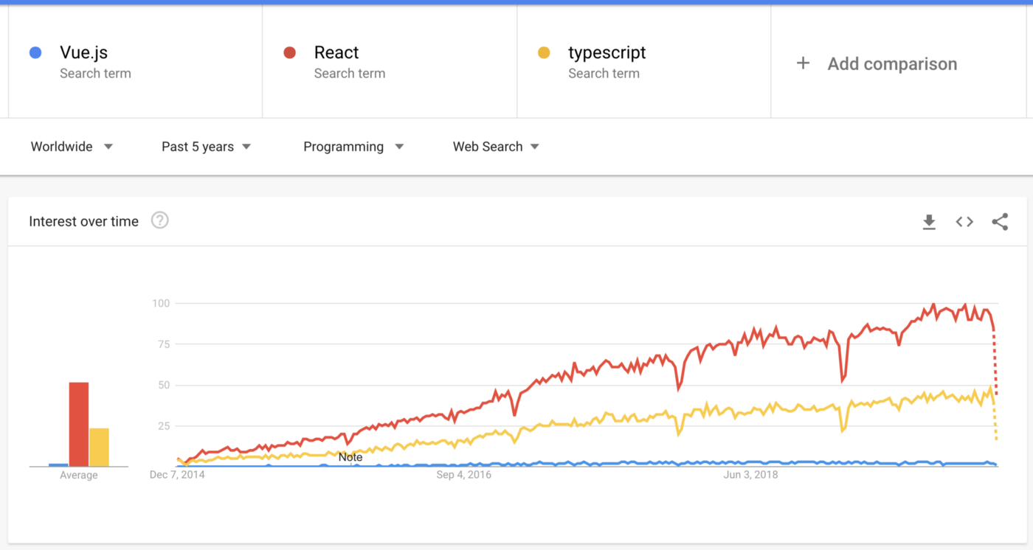Screen dimensions: 1033x550
Task: Open the Note marker on the chart
Action: [350, 457]
